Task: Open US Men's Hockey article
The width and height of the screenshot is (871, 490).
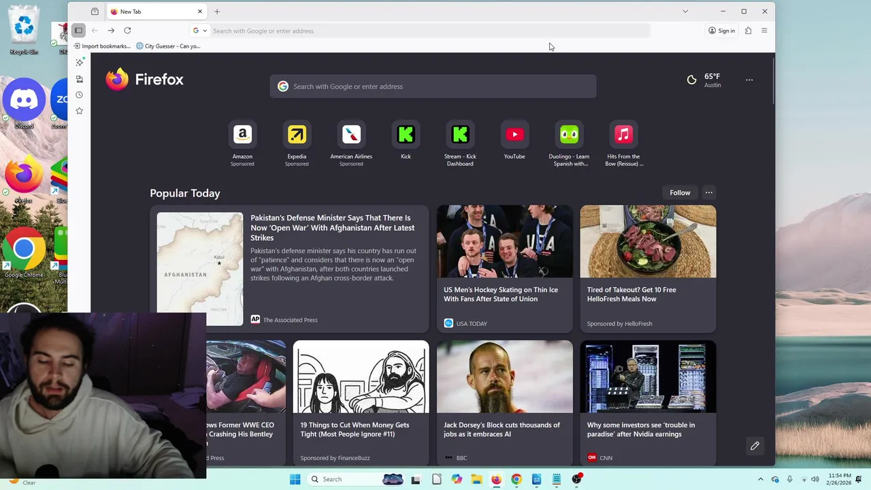Action: (x=504, y=269)
